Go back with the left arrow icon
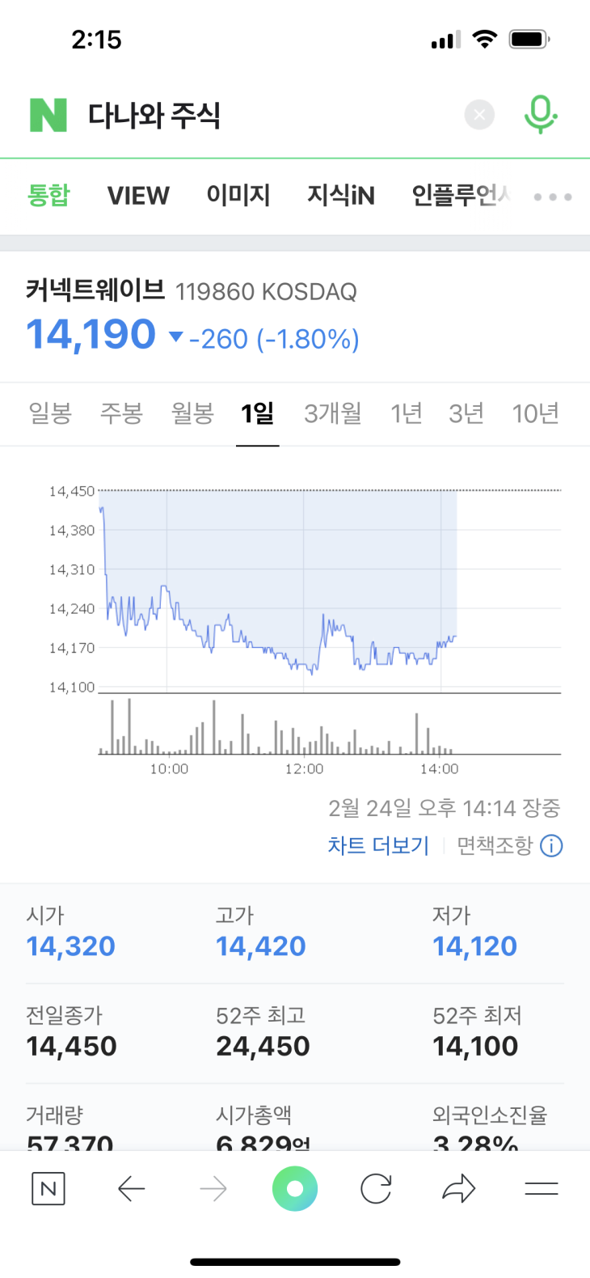The height and width of the screenshot is (1278, 590). [131, 1188]
